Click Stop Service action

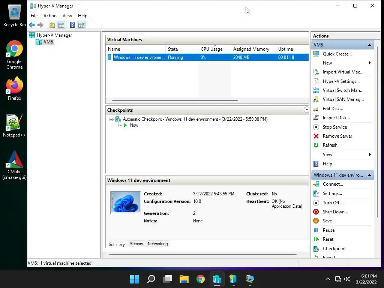334,127
